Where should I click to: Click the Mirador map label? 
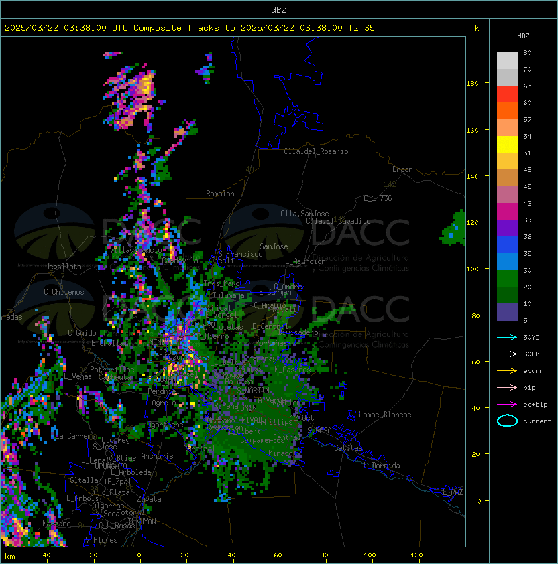(282, 453)
